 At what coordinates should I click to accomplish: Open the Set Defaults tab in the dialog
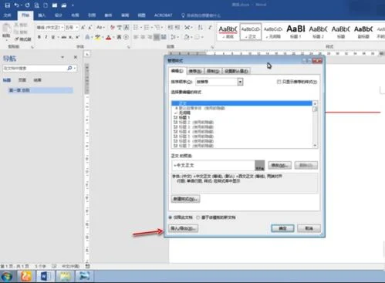pos(236,71)
